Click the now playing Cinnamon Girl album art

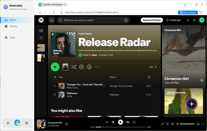[x=41, y=124]
